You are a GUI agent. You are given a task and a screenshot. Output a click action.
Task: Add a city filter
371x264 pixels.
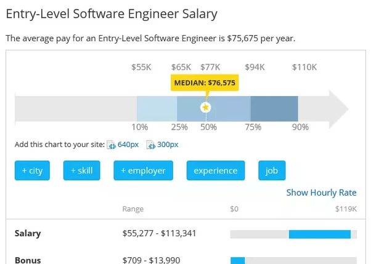(x=32, y=170)
